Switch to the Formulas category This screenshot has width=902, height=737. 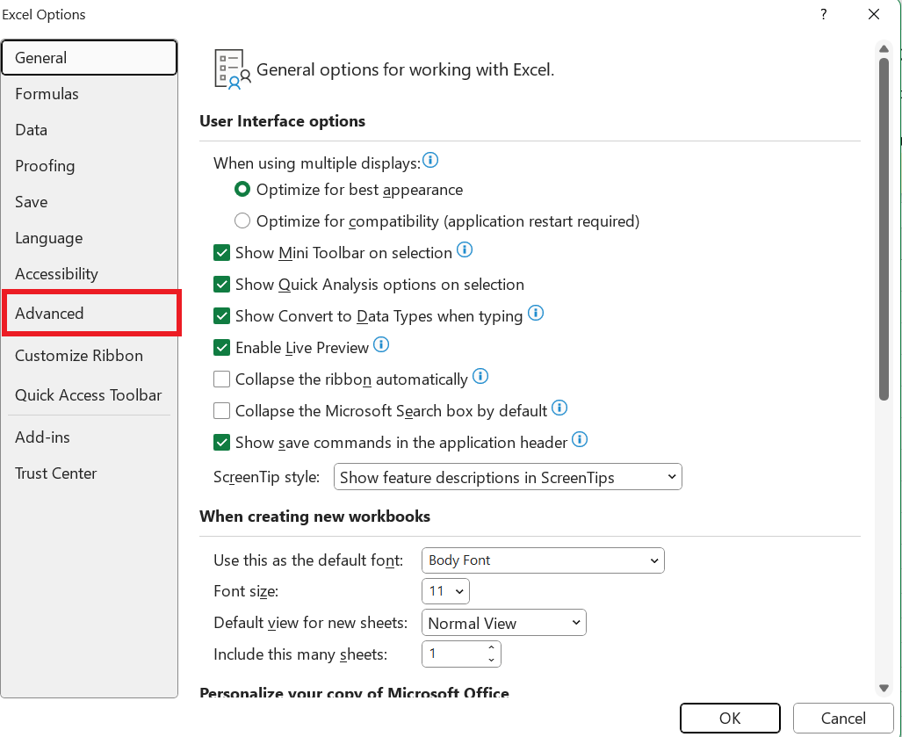[x=47, y=93]
